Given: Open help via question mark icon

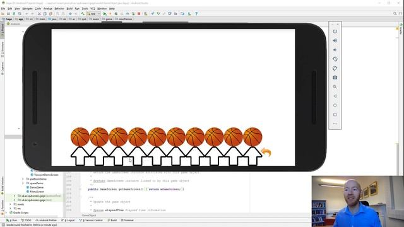Looking at the screenshot, I should (x=196, y=14).
